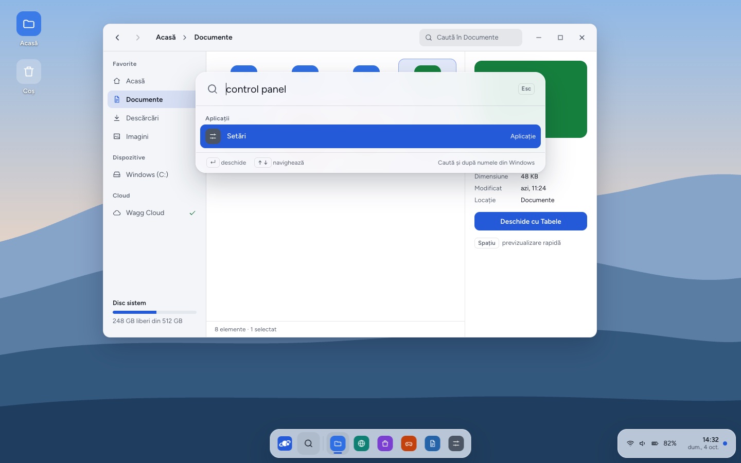
Task: Click the Spațiu quick preview key hint
Action: tap(487, 243)
